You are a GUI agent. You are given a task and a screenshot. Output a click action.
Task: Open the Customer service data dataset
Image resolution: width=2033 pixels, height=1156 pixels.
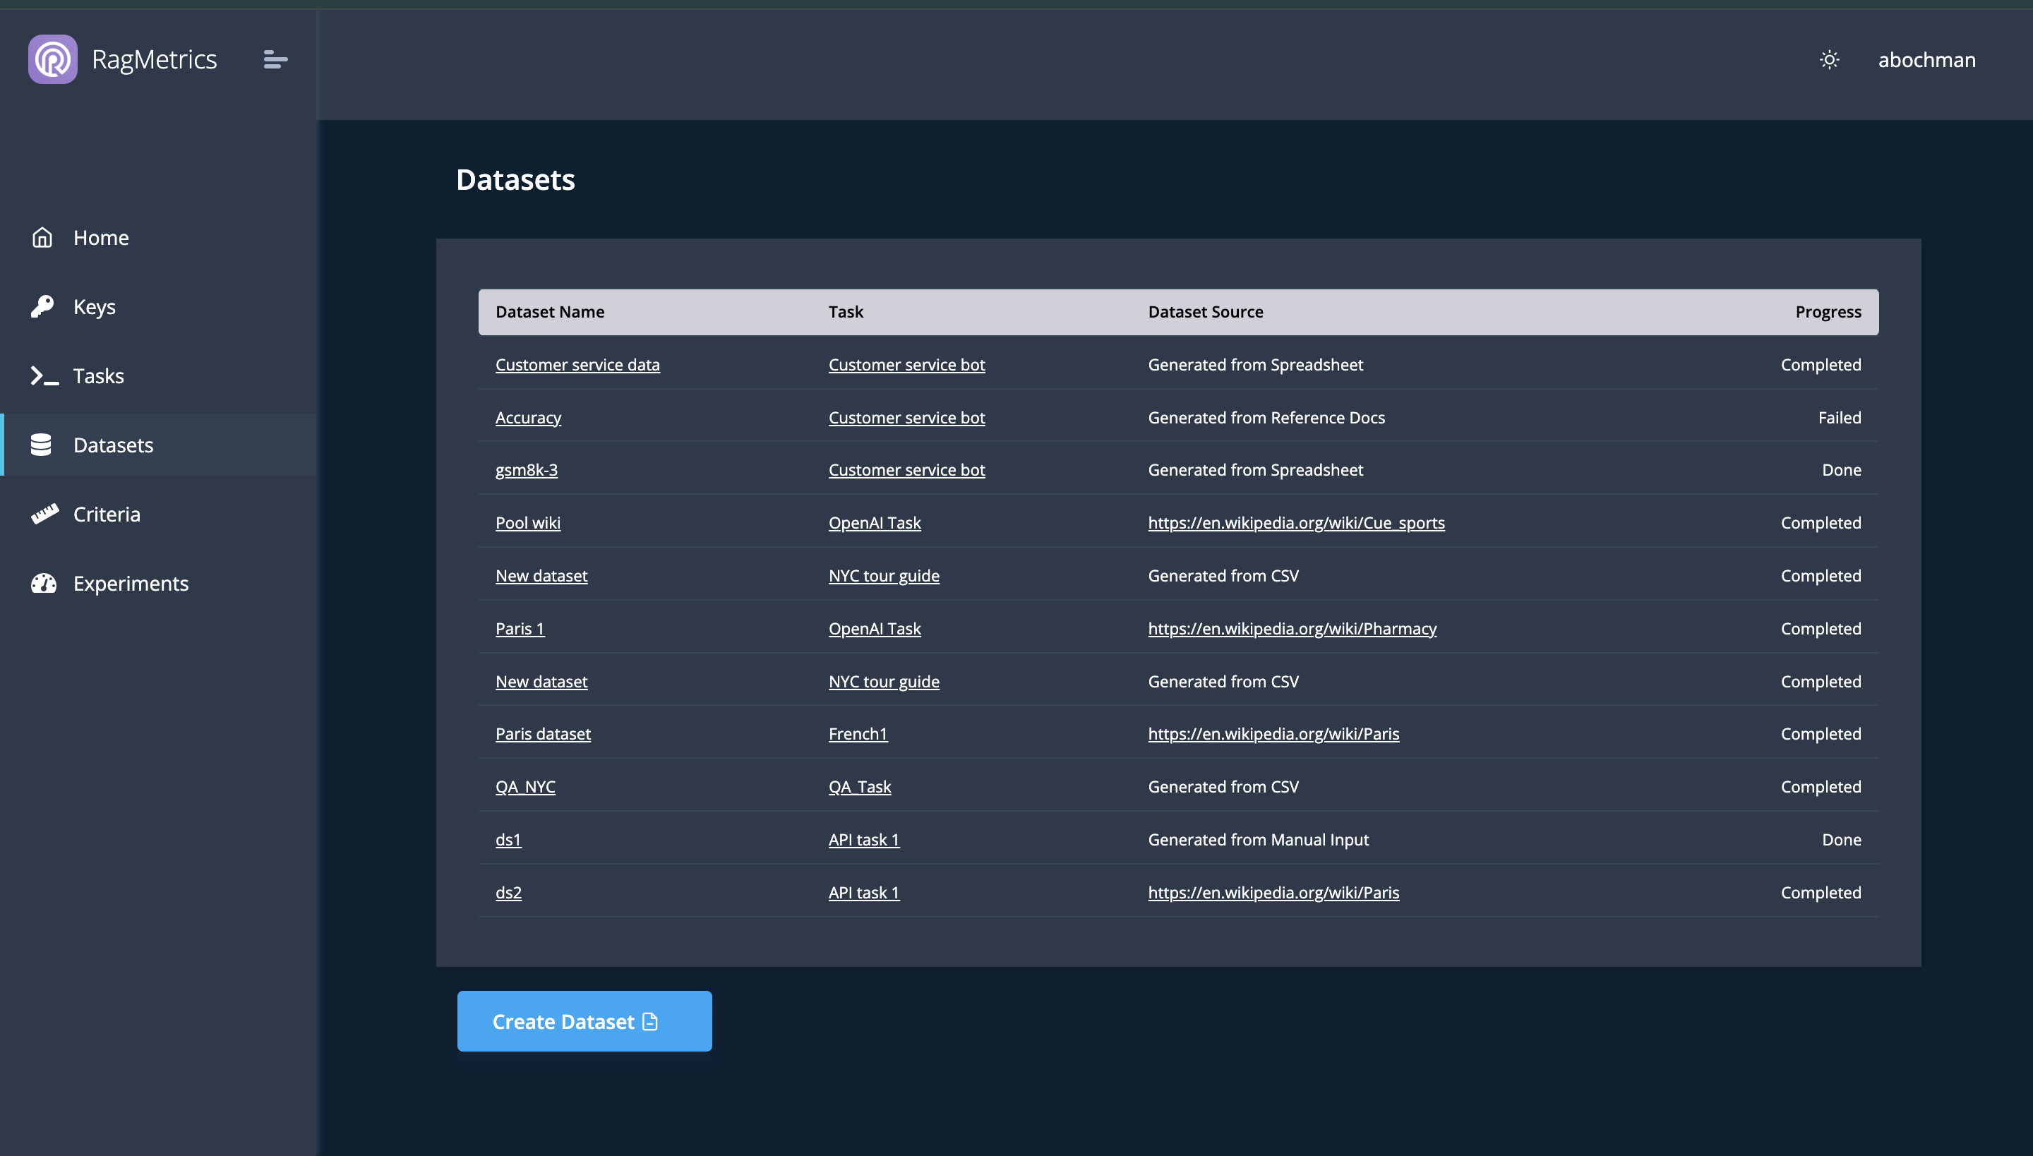click(577, 364)
